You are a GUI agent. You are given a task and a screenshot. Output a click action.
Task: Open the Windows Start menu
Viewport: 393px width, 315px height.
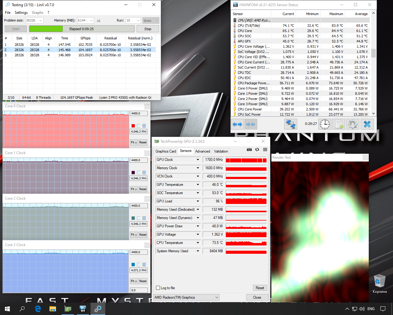(x=7, y=309)
